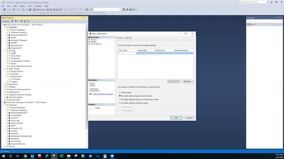
Task: Click the OK button in the dialog
Action: pos(176,118)
